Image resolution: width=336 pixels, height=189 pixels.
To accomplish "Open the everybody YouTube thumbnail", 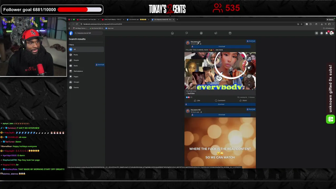I will tap(220, 71).
